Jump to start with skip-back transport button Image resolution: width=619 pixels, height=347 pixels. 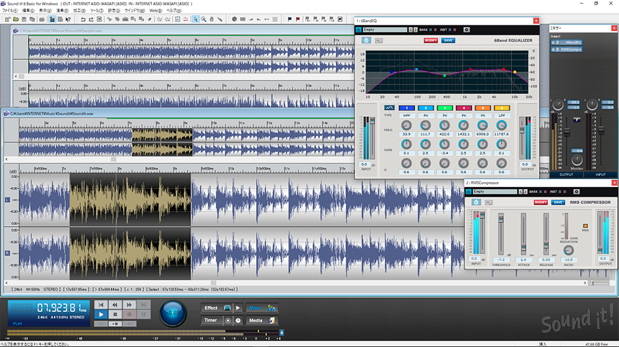pyautogui.click(x=101, y=305)
